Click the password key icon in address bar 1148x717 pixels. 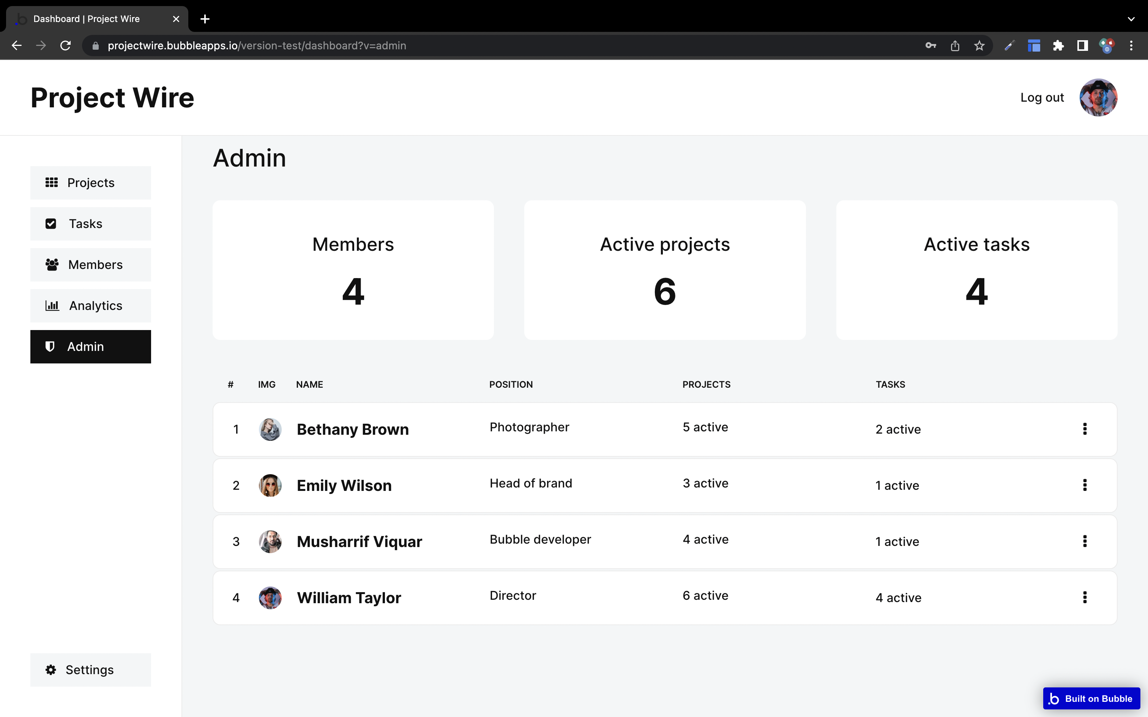click(930, 46)
